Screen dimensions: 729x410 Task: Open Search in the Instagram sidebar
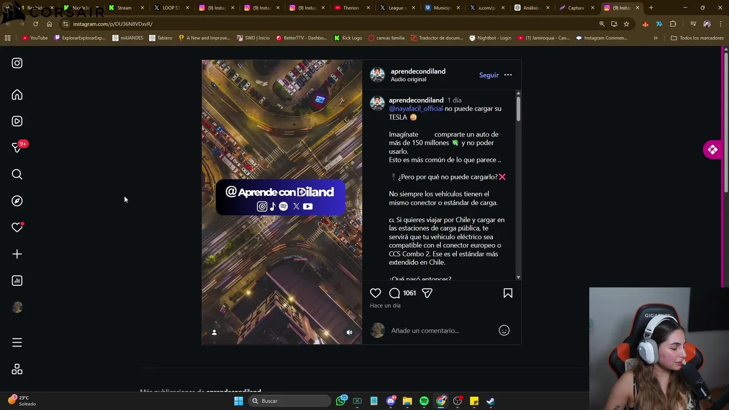tap(17, 174)
